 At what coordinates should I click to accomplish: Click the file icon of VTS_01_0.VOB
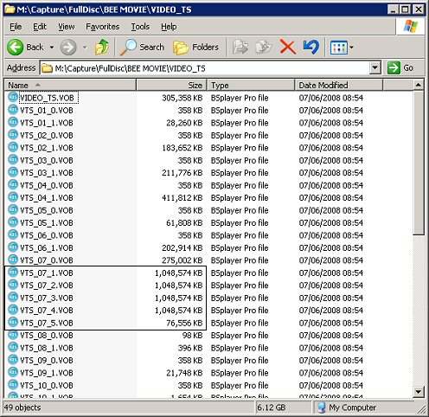pyautogui.click(x=13, y=110)
